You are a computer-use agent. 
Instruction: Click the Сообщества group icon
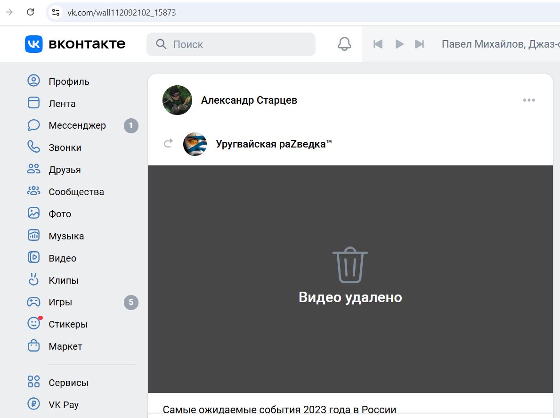pyautogui.click(x=33, y=191)
